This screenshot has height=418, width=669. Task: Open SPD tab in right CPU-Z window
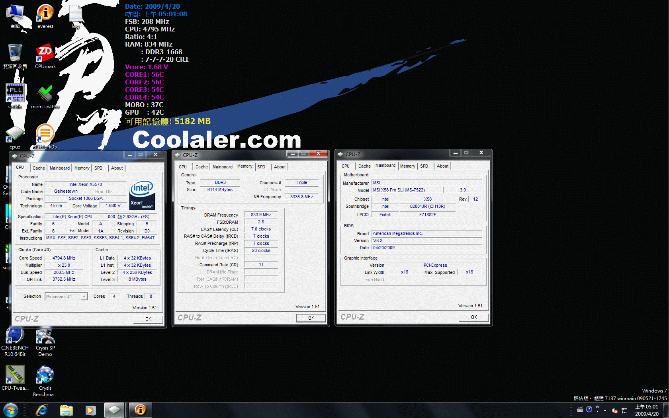coord(424,166)
